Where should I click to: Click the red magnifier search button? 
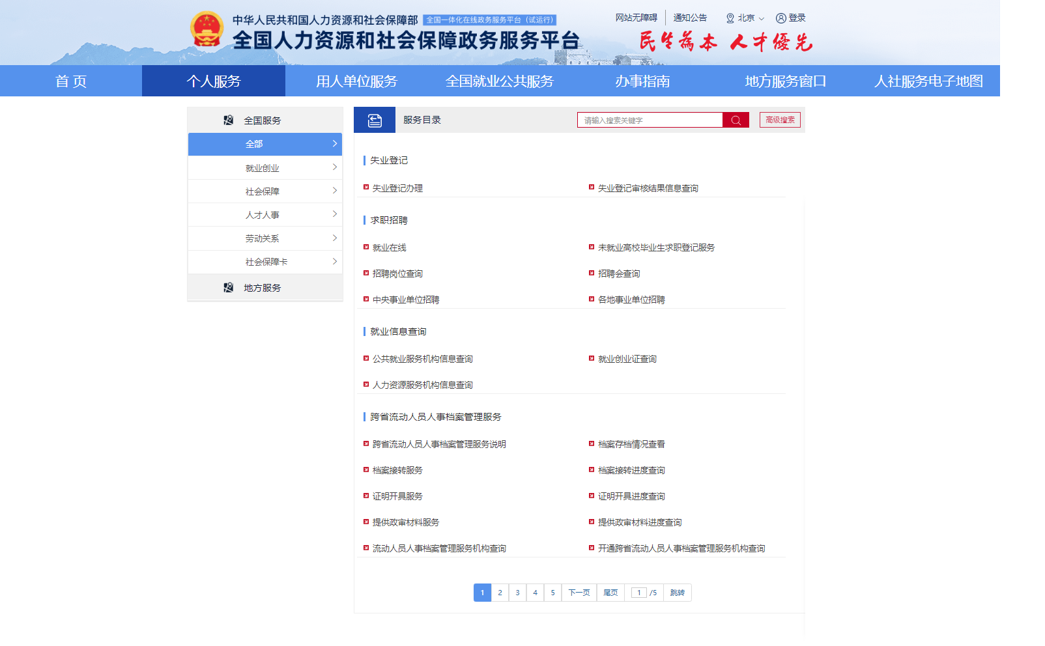coord(736,120)
